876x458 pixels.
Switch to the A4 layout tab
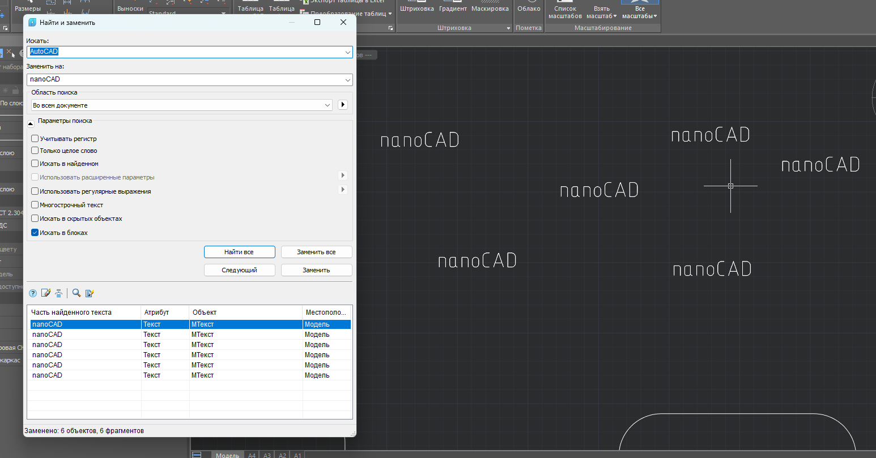pos(252,455)
